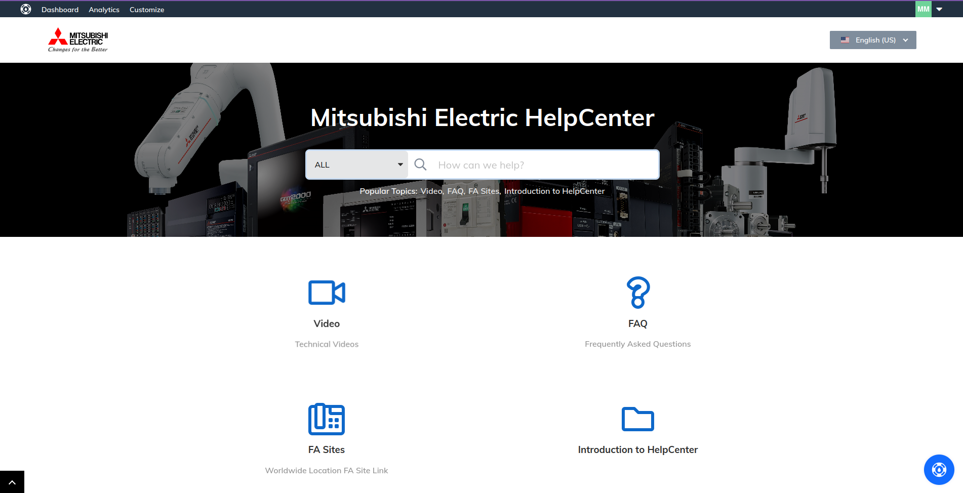
Task: Click the video camera category icon
Action: click(x=327, y=292)
